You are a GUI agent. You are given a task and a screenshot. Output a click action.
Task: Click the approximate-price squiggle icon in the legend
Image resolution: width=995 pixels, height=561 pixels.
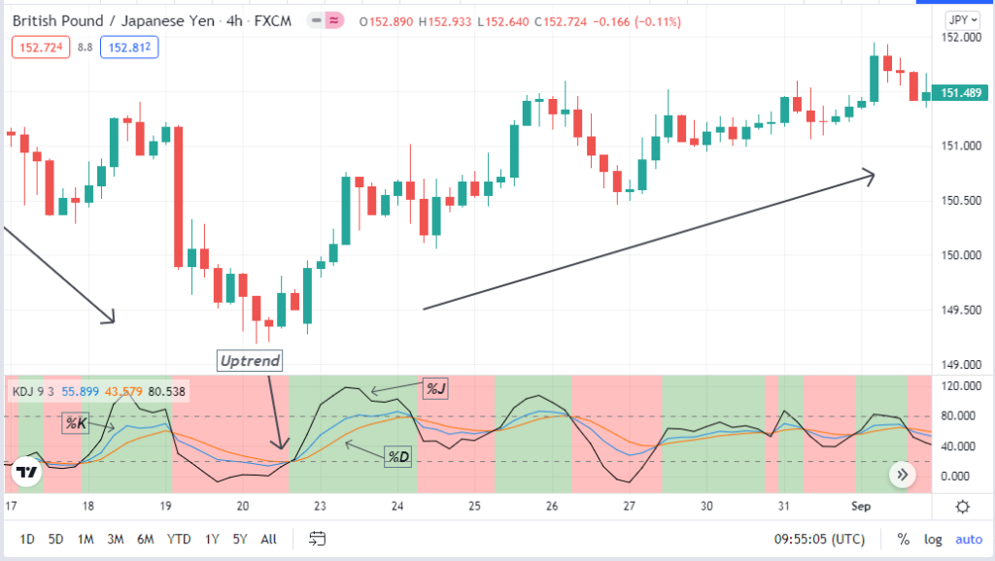point(332,17)
